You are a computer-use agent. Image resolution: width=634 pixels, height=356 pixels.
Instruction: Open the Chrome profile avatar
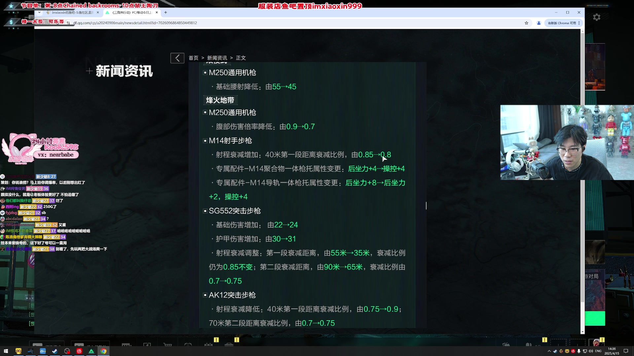539,23
